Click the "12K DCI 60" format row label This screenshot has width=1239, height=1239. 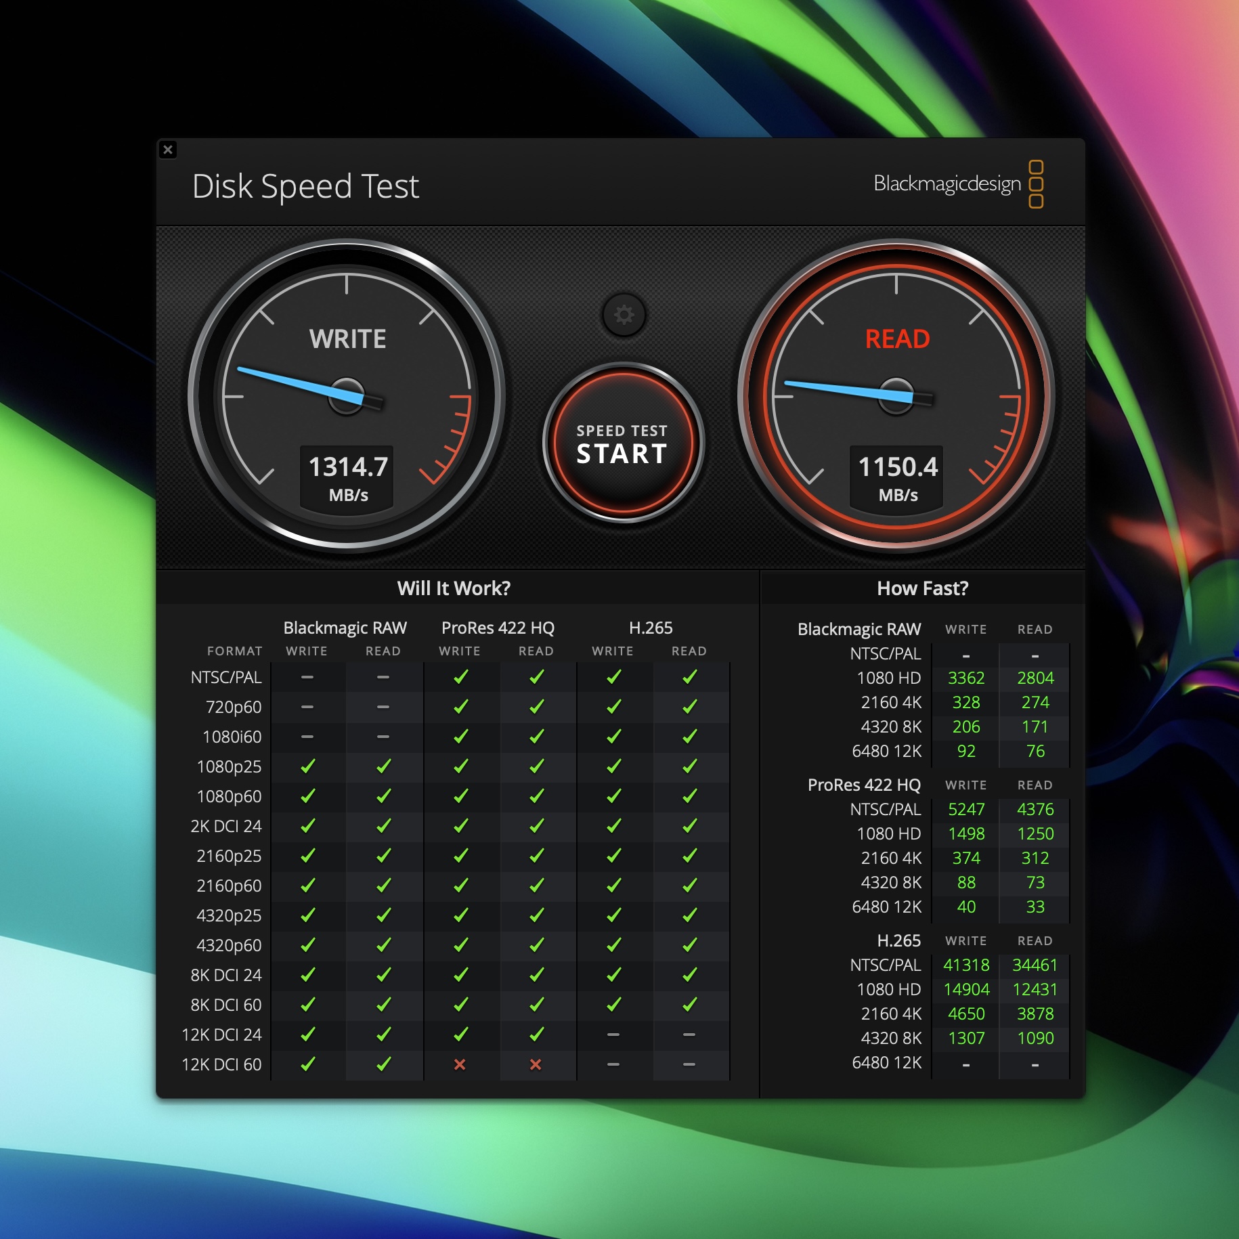point(221,1064)
